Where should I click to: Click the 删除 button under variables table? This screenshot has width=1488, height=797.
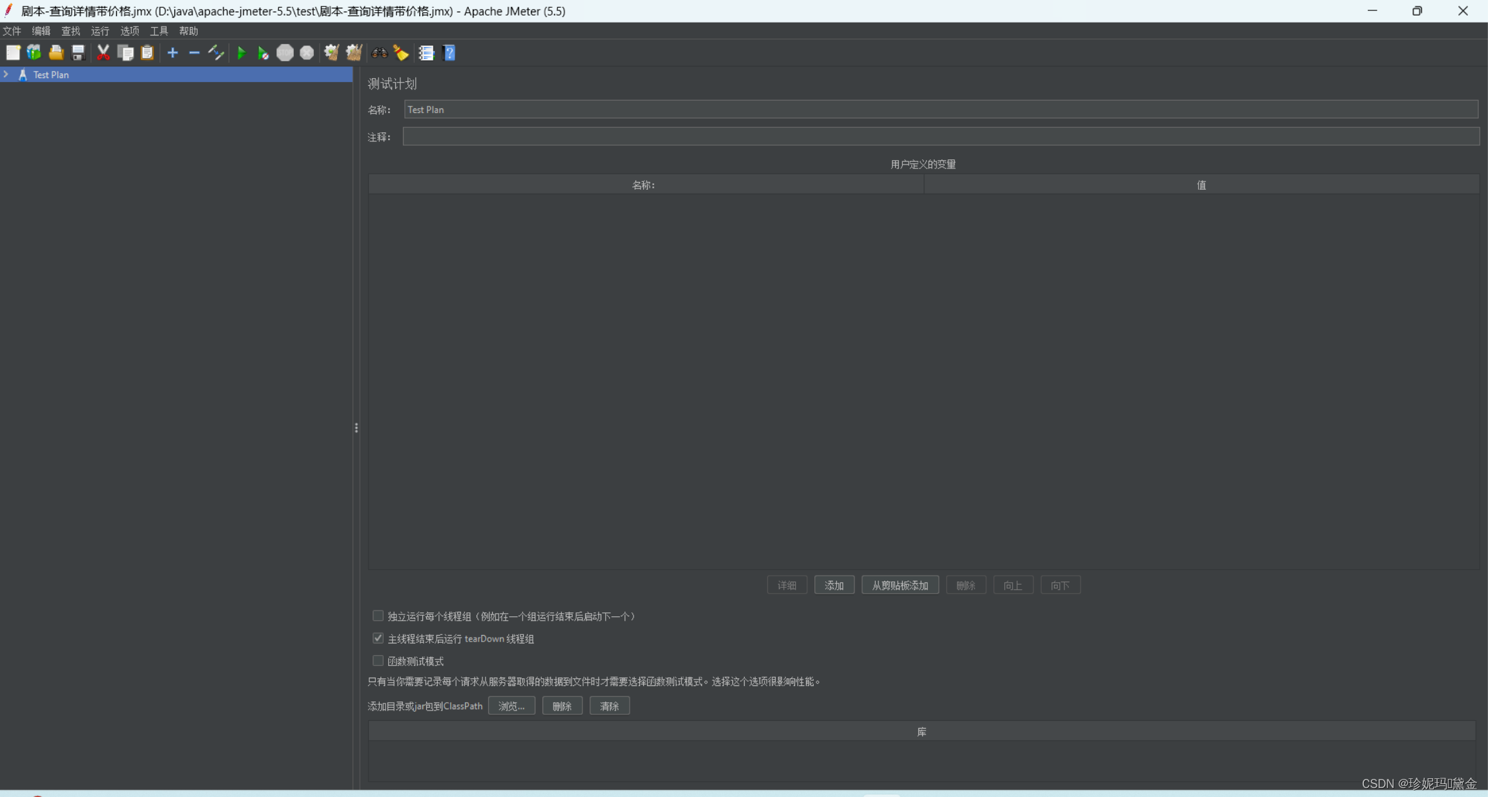pos(966,585)
